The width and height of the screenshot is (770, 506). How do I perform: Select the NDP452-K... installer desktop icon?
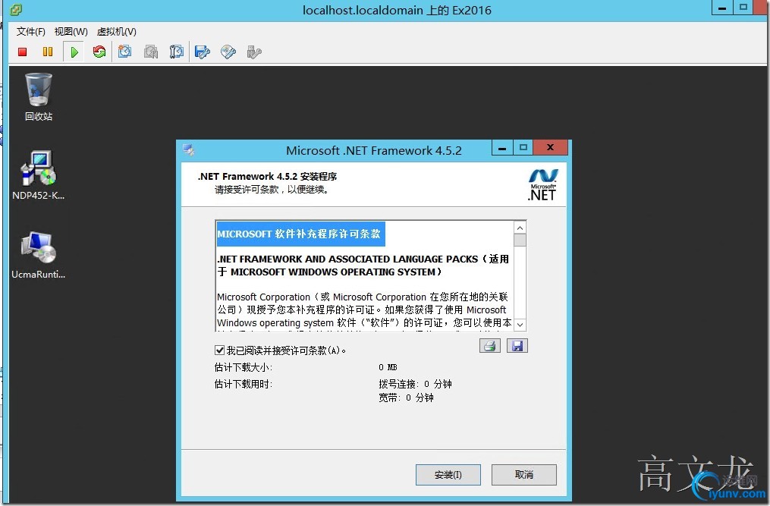pyautogui.click(x=38, y=175)
